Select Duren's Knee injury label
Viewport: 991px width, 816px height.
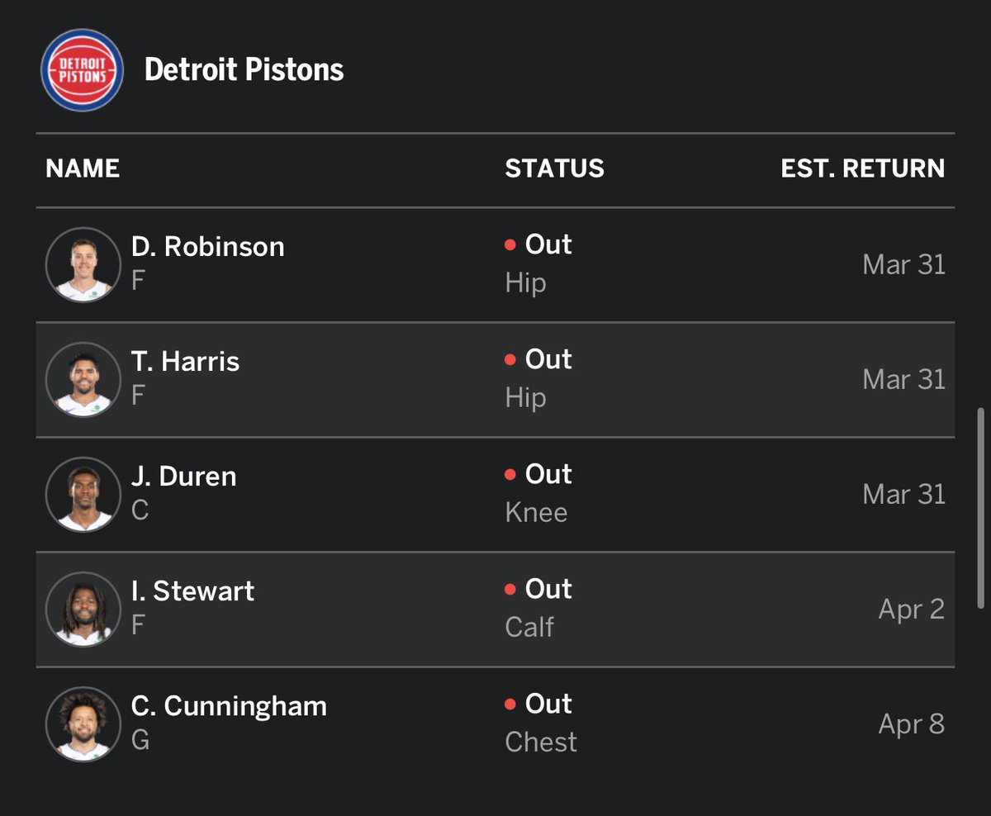[536, 512]
